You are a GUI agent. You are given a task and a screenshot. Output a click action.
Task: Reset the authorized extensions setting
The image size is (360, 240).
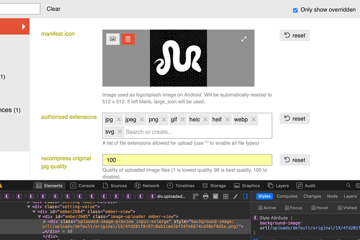295,118
